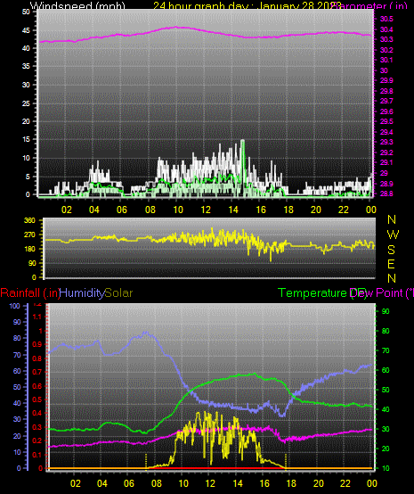Select the 0.7 value on rainfall axis
Viewport: 414px width, 494px height.
click(37, 372)
